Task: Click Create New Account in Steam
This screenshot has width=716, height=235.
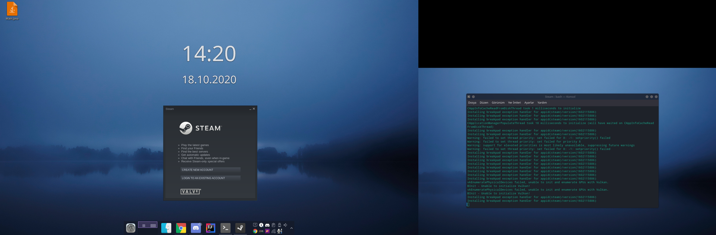Action: [210, 170]
